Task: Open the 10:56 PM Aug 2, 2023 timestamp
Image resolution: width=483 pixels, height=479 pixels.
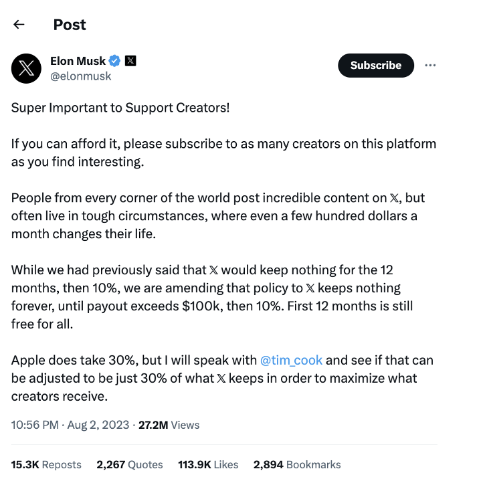Action: [70, 425]
